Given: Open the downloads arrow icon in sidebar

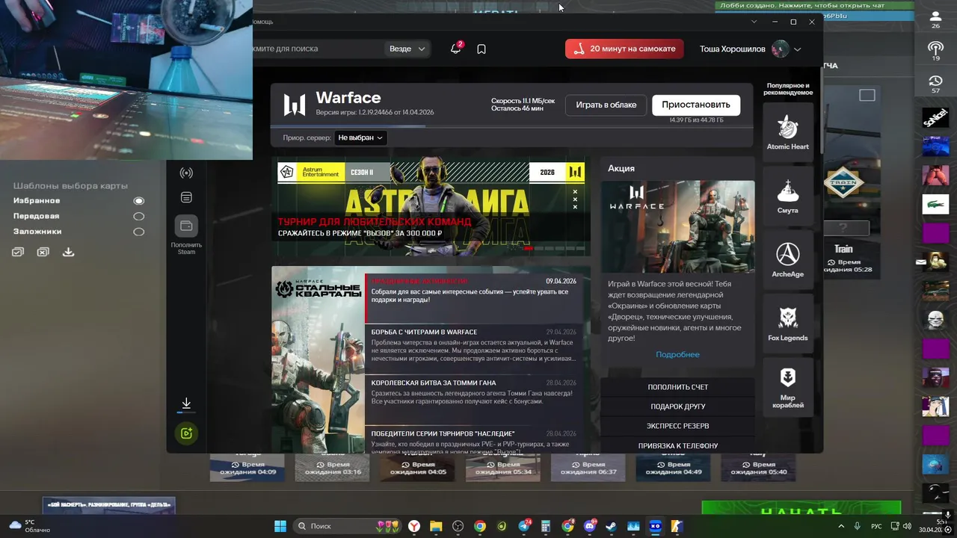Looking at the screenshot, I should click(186, 403).
